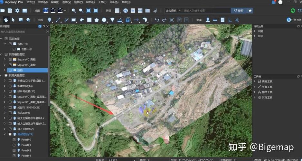Toggle checkbox for 新建图层(14)

(10, 86)
